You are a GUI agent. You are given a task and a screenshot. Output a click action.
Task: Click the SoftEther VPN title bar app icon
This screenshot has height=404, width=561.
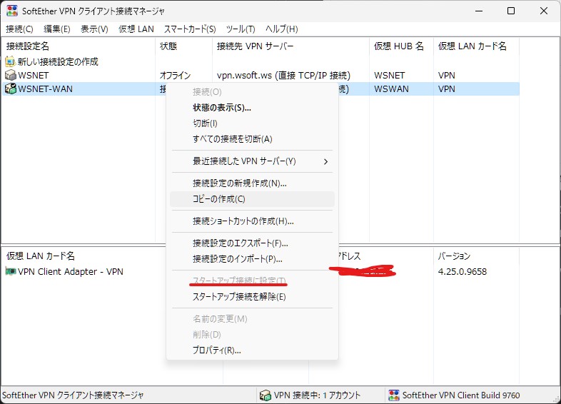point(12,11)
